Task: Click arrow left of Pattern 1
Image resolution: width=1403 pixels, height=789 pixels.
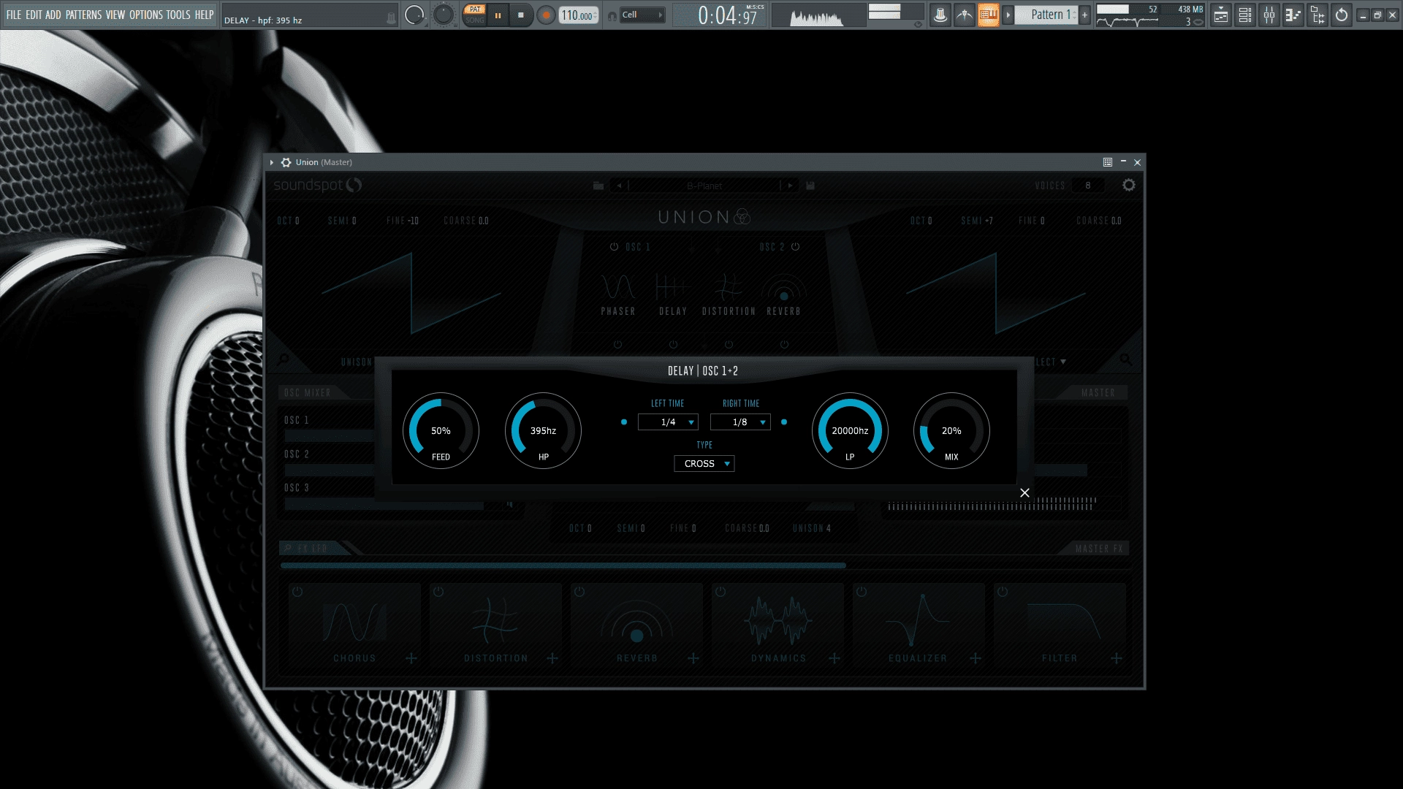Action: coord(1008,15)
